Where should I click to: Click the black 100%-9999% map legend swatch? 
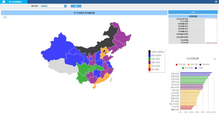pyautogui.click(x=150, y=52)
